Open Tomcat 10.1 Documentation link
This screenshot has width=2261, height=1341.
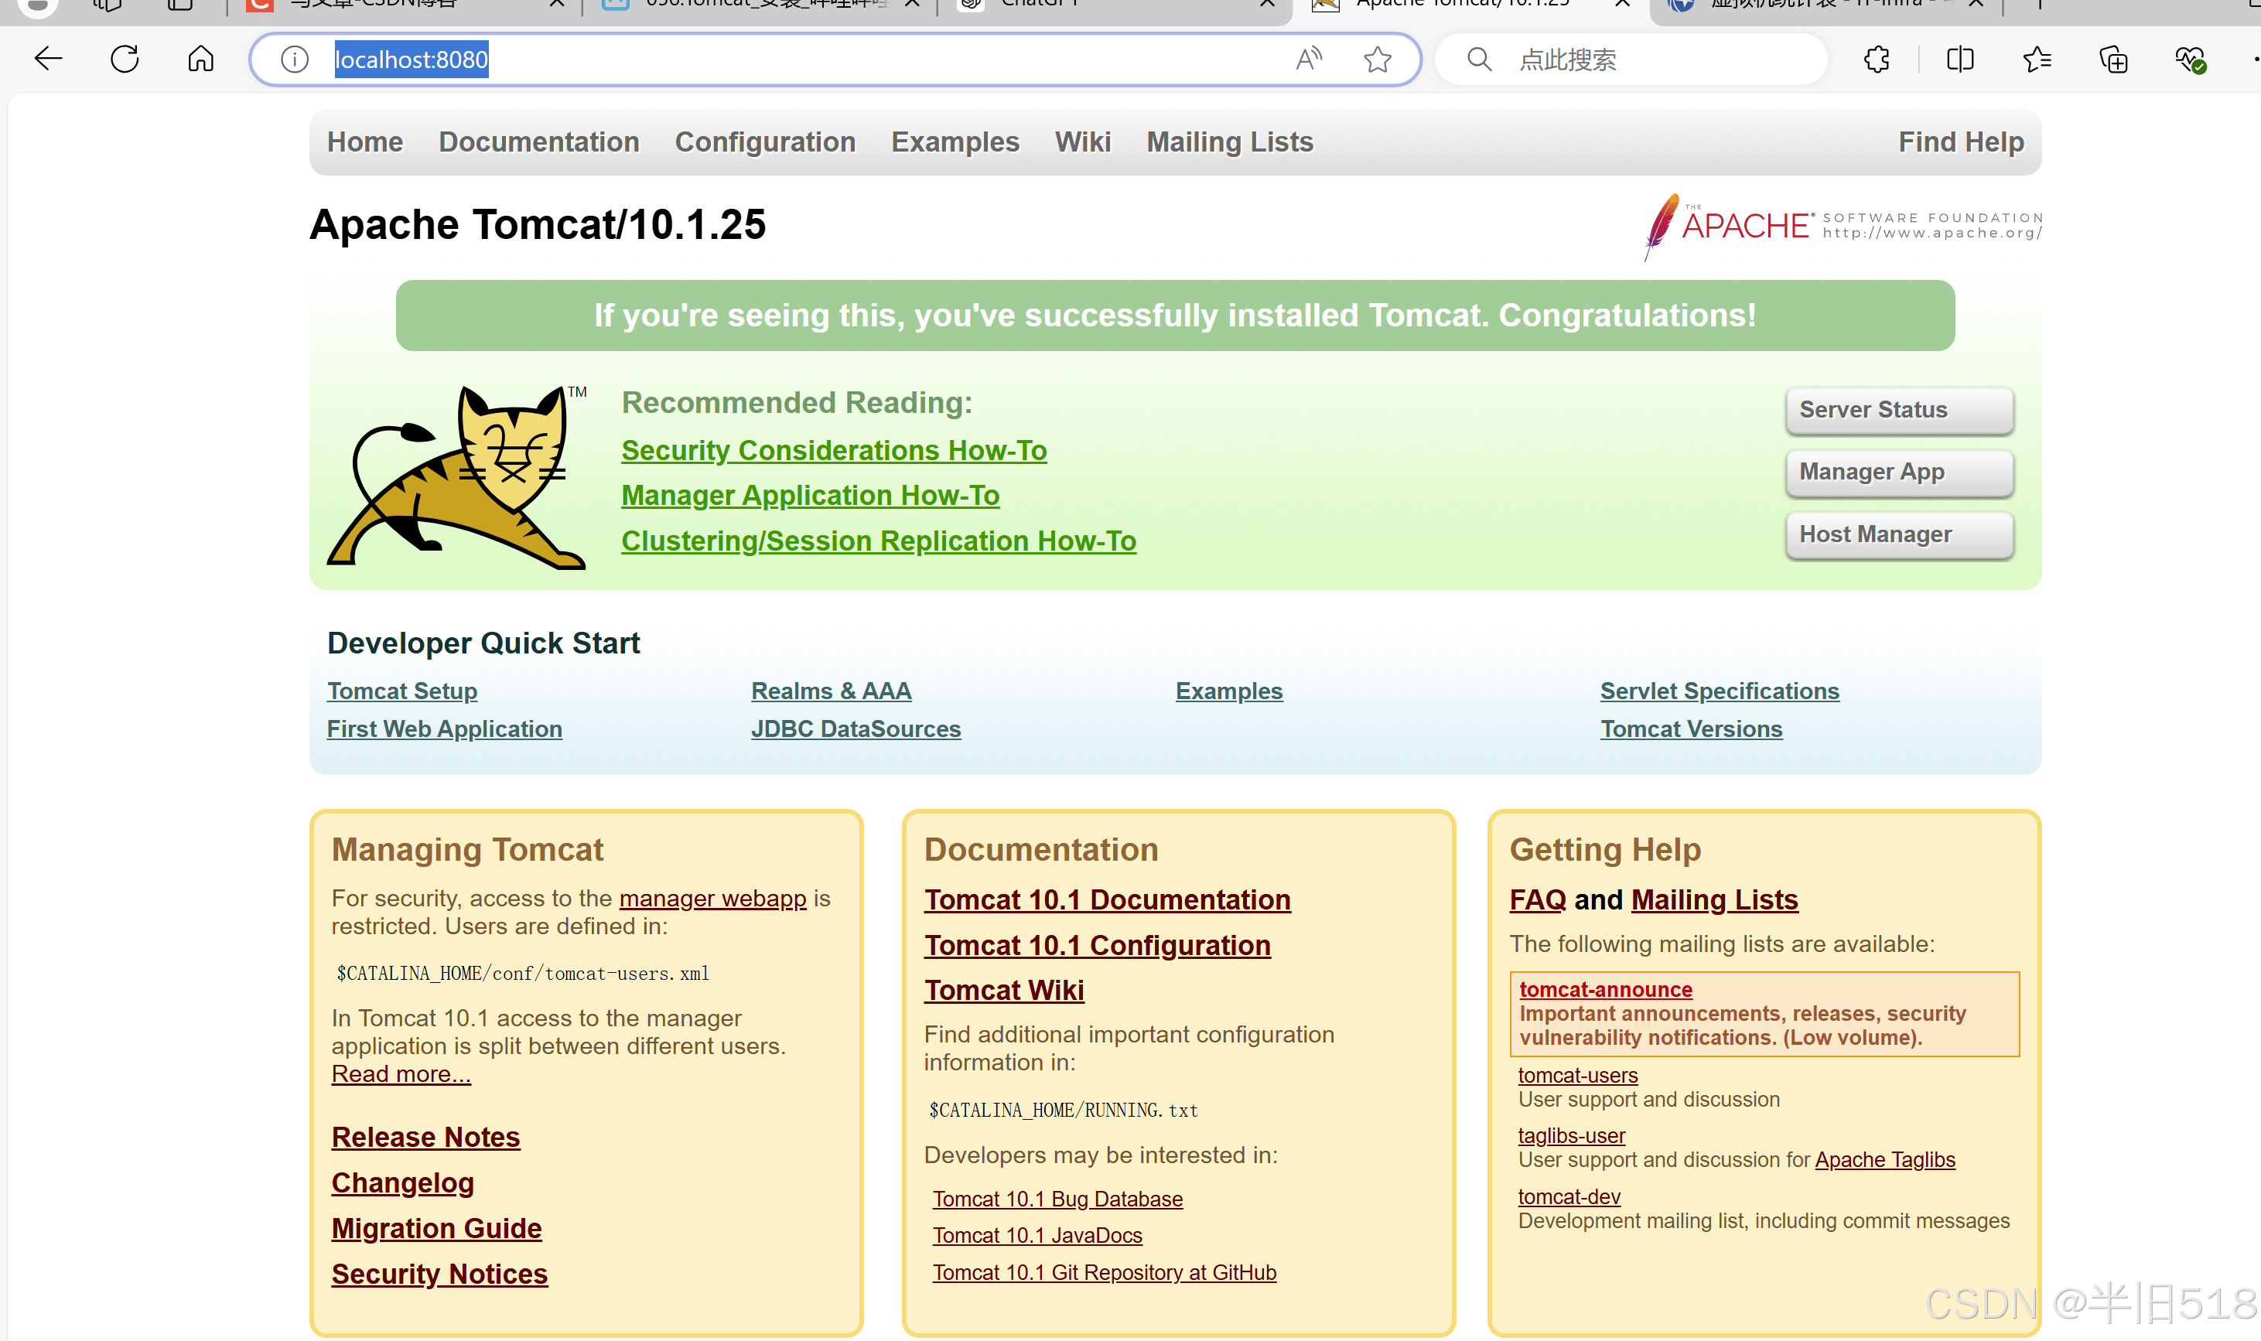pyautogui.click(x=1108, y=900)
